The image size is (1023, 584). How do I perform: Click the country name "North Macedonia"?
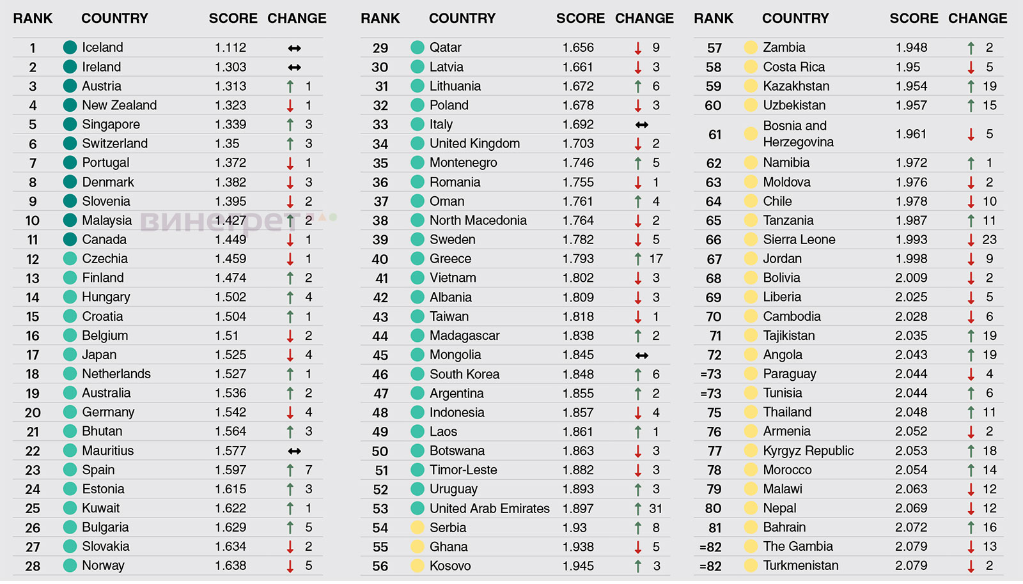[x=478, y=220]
